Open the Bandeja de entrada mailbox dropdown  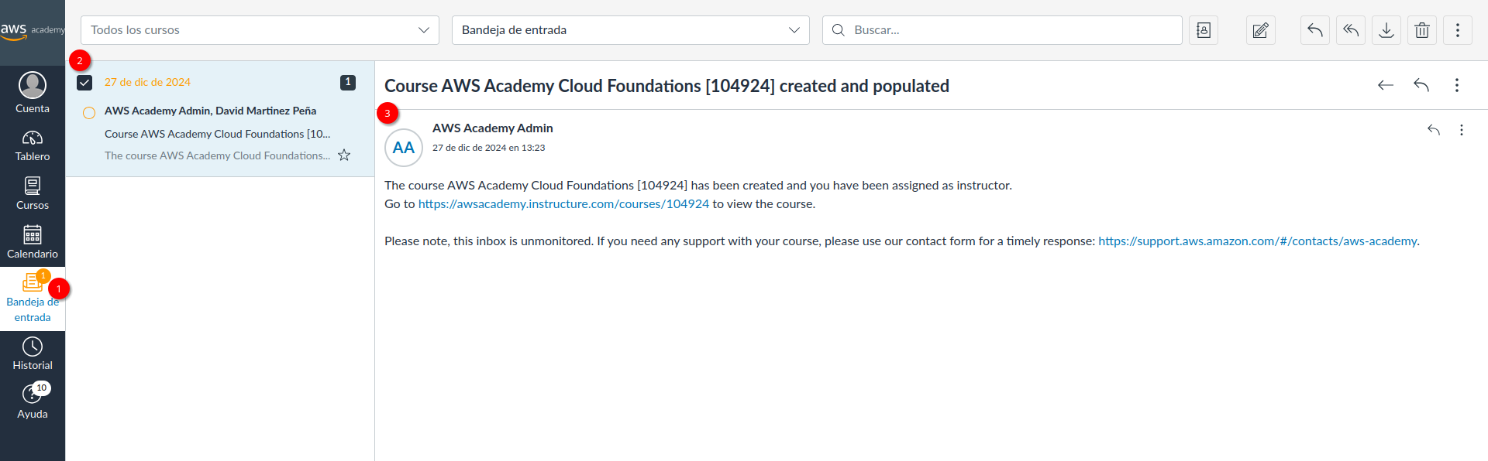click(630, 30)
